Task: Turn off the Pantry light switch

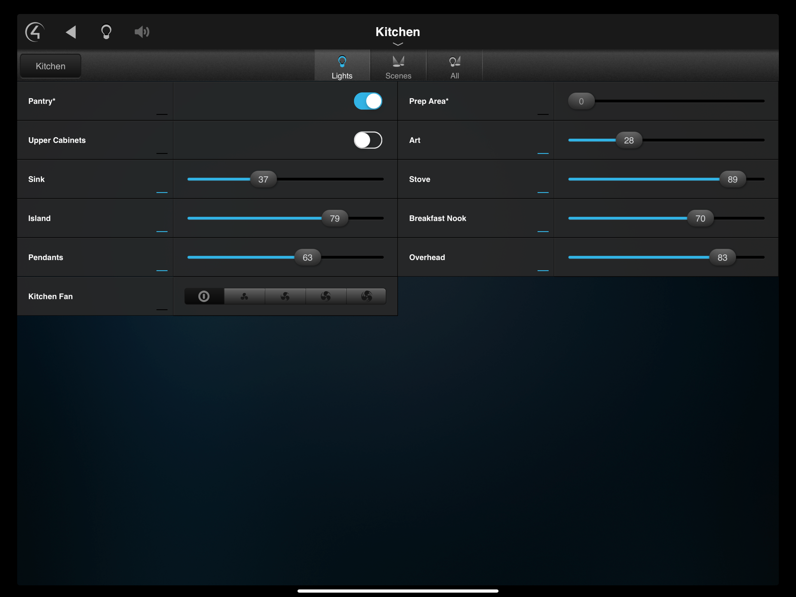Action: (368, 101)
